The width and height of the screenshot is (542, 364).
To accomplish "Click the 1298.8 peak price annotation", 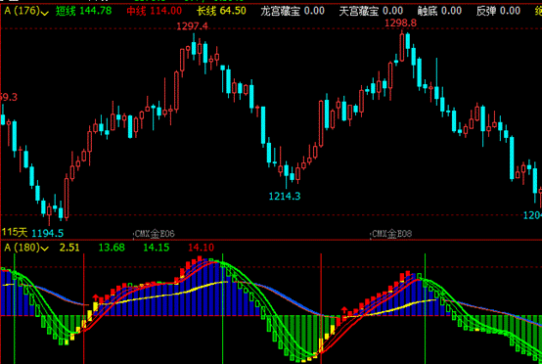I will pyautogui.click(x=400, y=23).
